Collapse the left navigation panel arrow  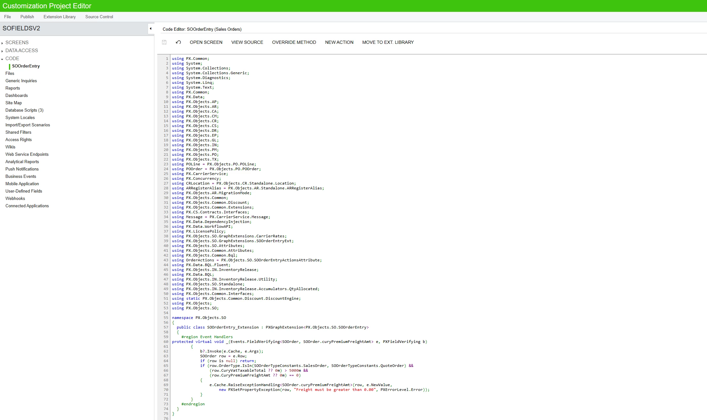point(151,29)
